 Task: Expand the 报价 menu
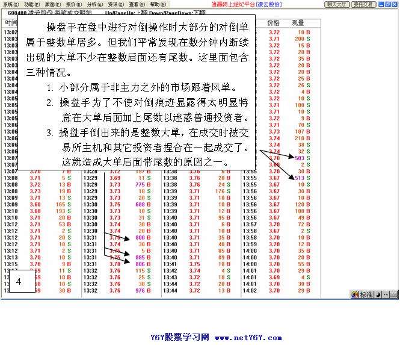click(73, 4)
